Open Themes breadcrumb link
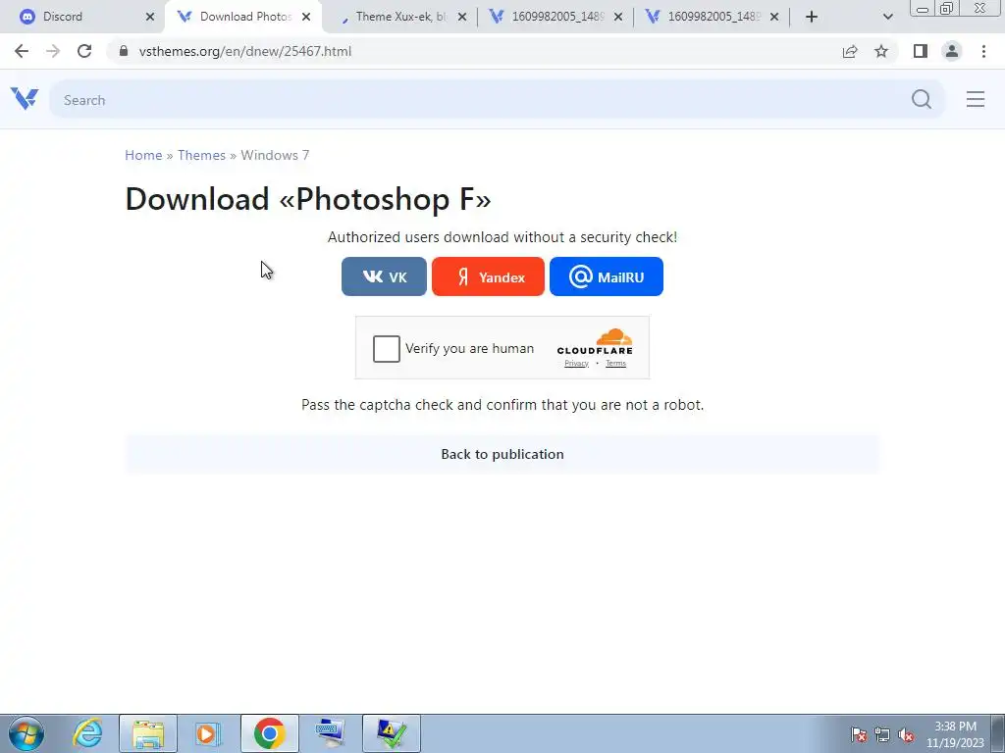 (x=201, y=155)
